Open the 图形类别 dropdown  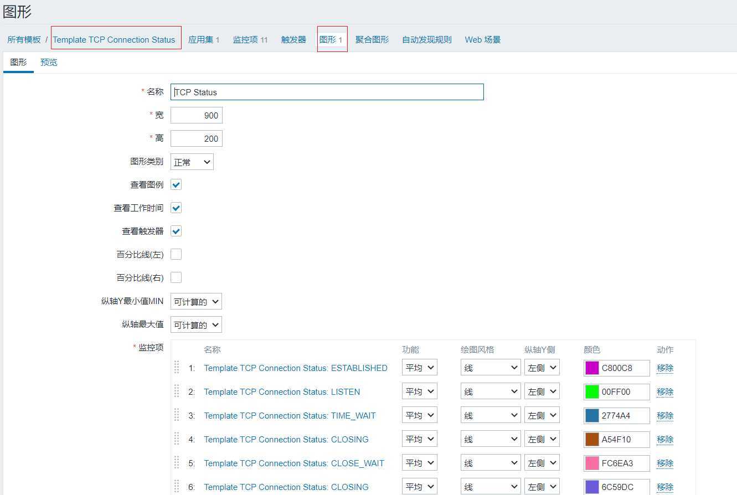192,162
